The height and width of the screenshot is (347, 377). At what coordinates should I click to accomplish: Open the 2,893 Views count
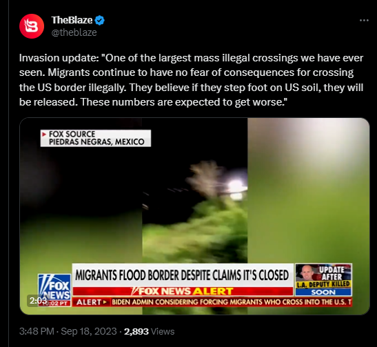coord(149,331)
